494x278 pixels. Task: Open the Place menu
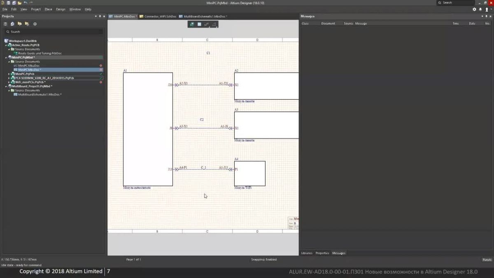click(48, 9)
